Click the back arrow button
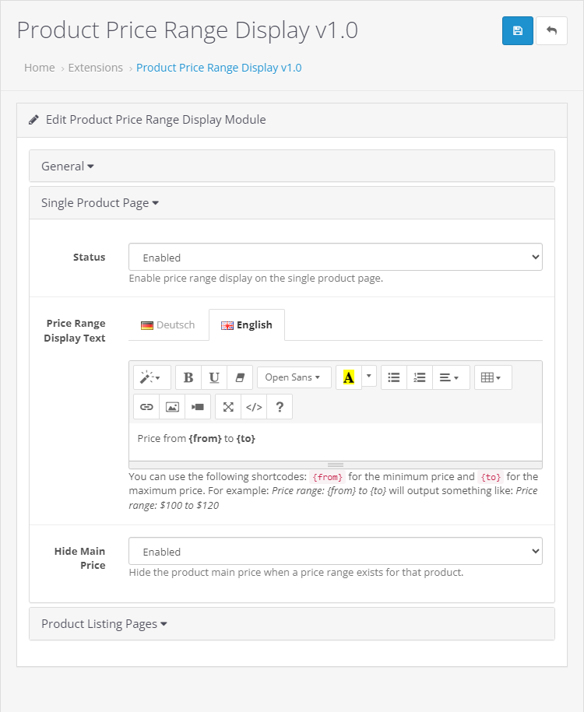Screen dimensions: 584x712 (x=551, y=30)
